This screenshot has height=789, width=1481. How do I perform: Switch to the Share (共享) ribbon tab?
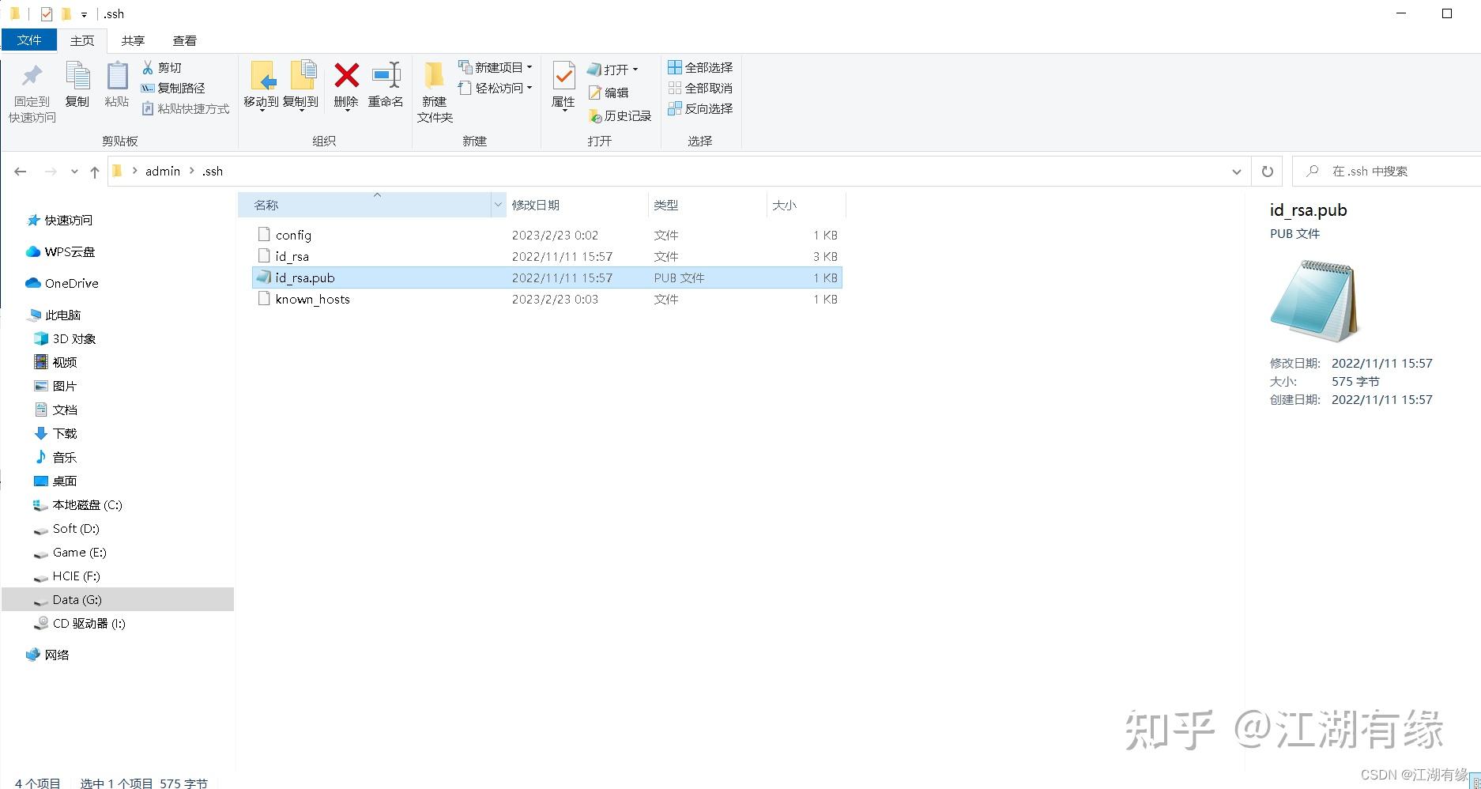coord(133,40)
